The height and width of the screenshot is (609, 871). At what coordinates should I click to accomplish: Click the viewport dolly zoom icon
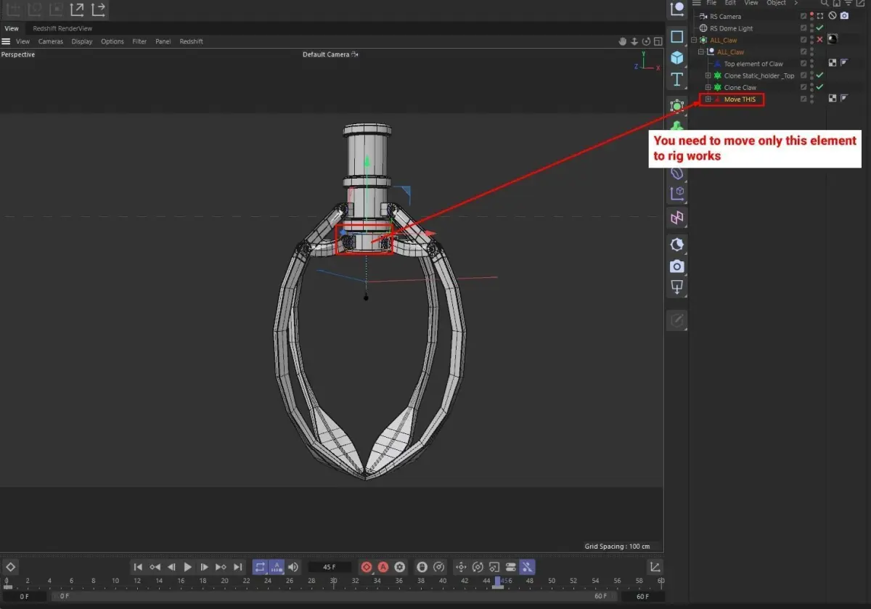[634, 41]
